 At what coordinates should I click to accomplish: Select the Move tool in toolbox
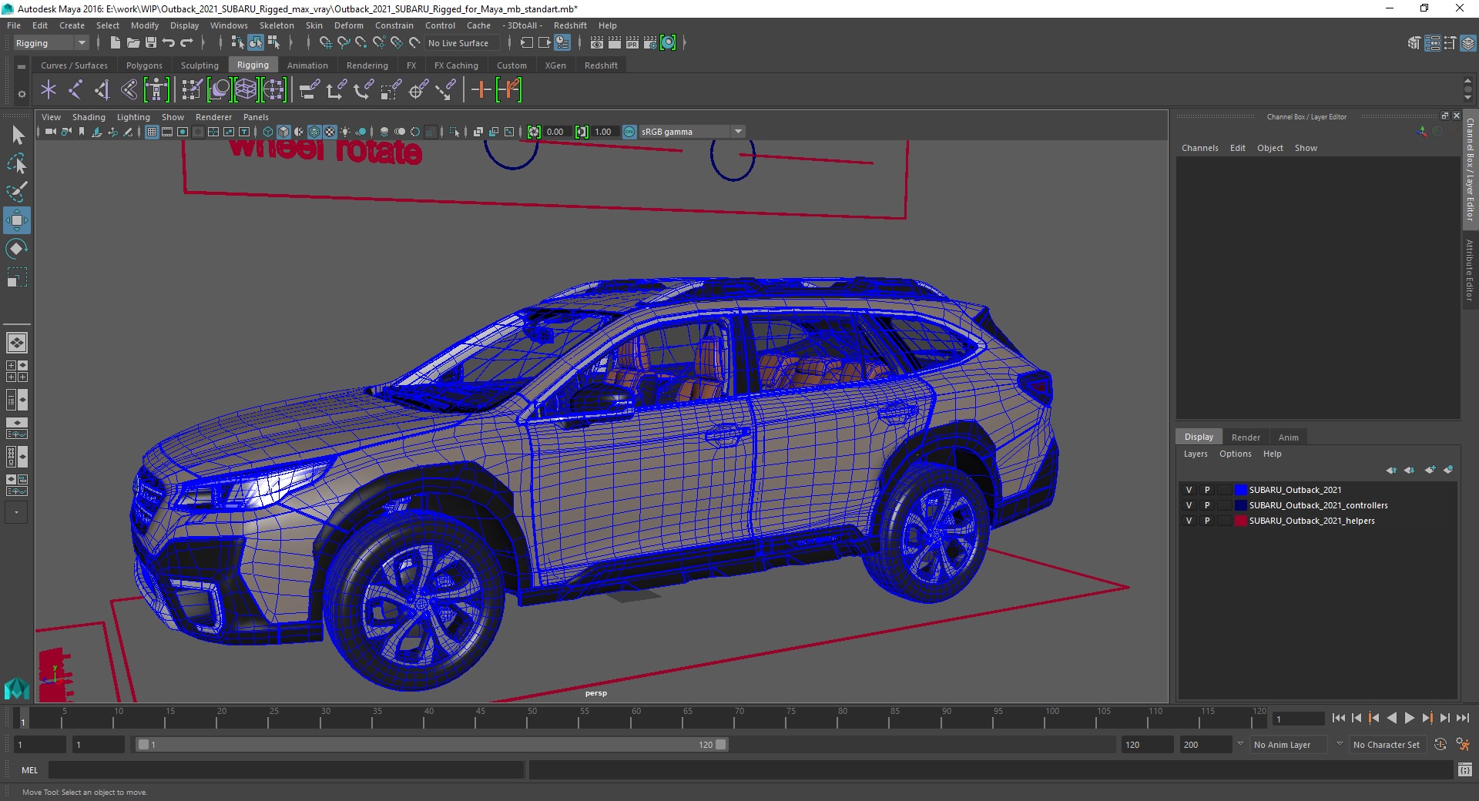click(x=17, y=220)
